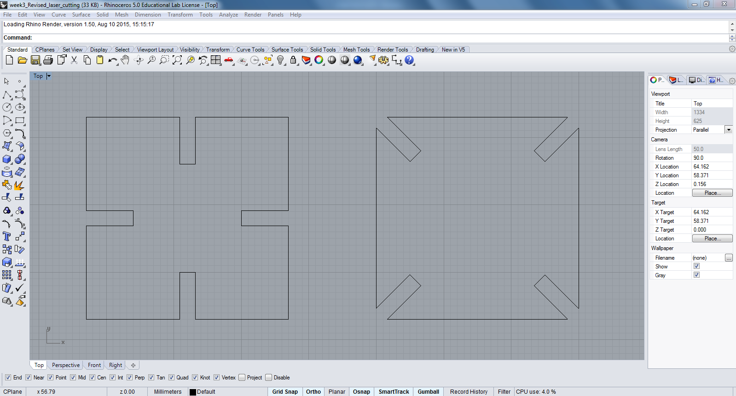Open the Layers panel tab

pos(676,80)
